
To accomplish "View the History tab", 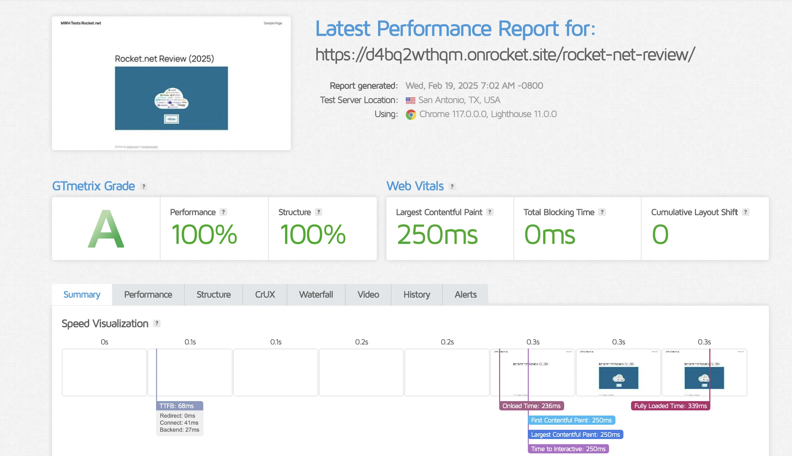I will coord(417,295).
